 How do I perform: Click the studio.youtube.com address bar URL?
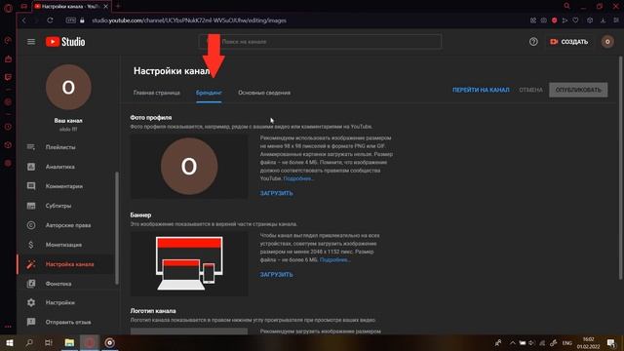tap(189, 20)
